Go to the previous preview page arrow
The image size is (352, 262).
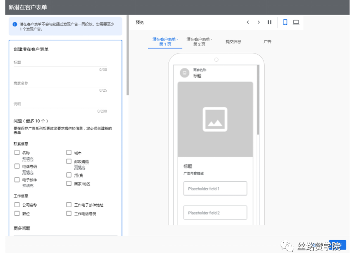click(248, 22)
